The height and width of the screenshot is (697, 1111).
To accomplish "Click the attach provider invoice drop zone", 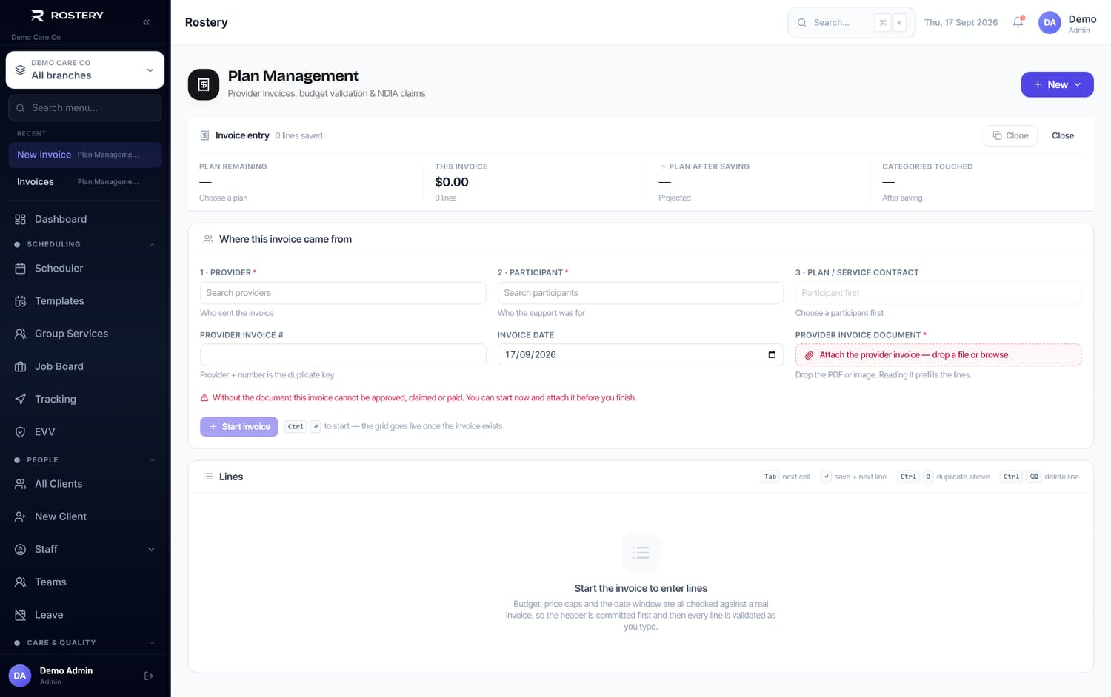I will [938, 355].
